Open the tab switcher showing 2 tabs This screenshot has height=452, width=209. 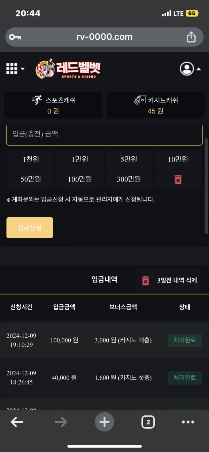(148, 422)
